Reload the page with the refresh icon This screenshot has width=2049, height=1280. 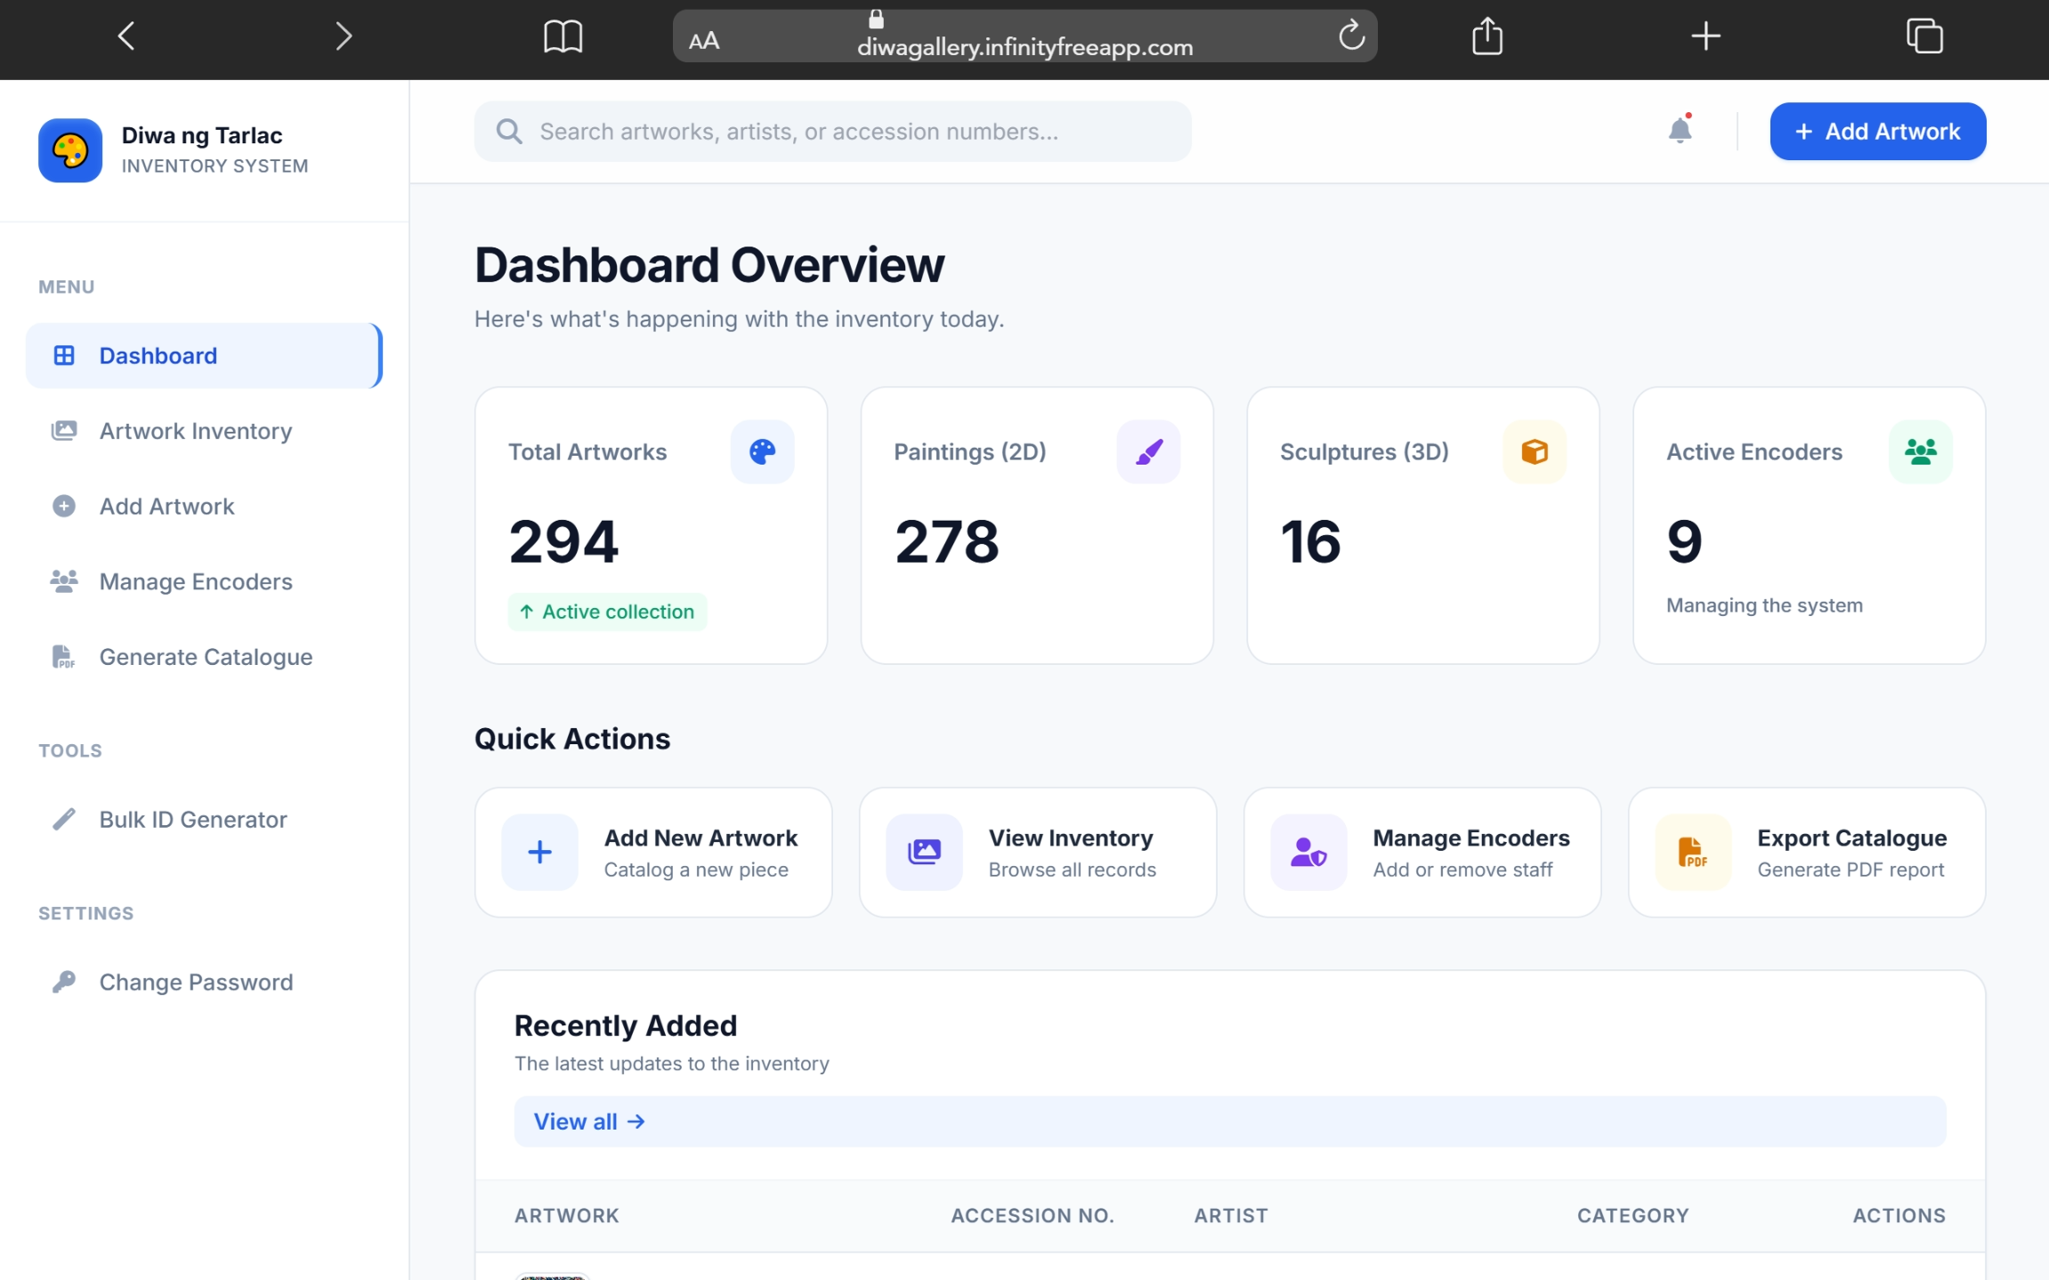(x=1351, y=36)
